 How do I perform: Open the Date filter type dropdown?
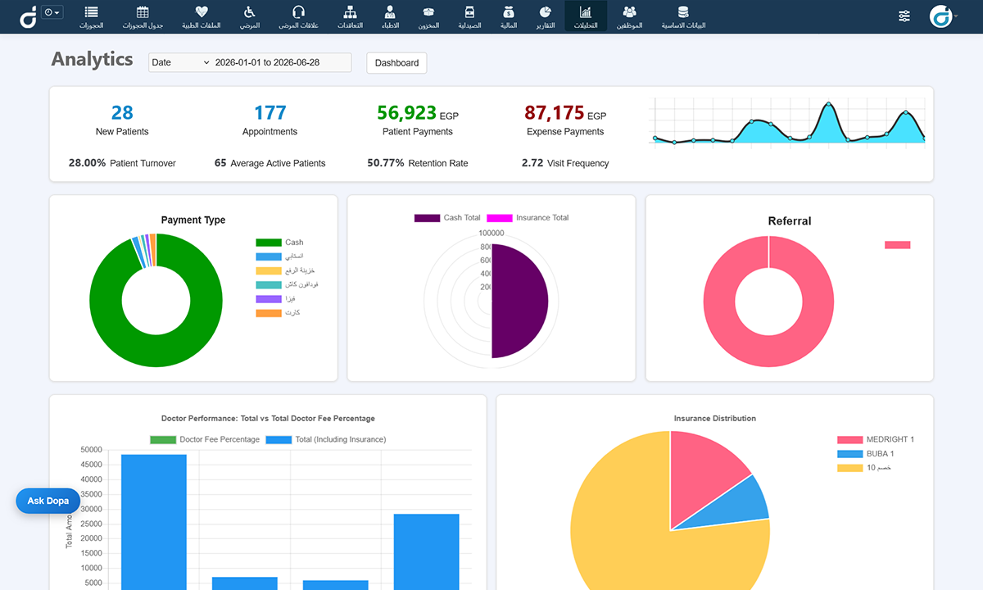click(181, 62)
